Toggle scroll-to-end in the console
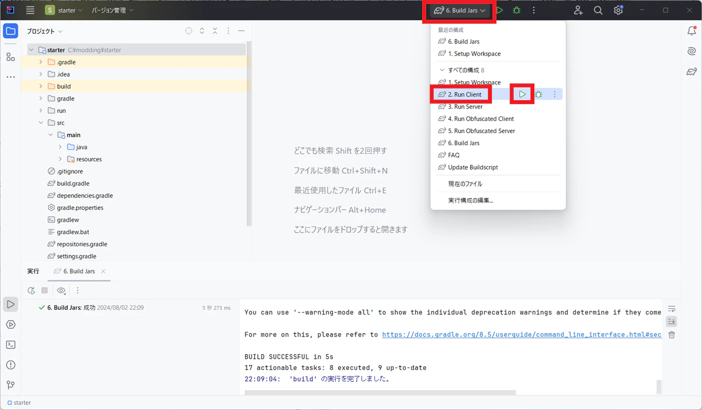Screen dimensions: 702x410 [x=672, y=322]
